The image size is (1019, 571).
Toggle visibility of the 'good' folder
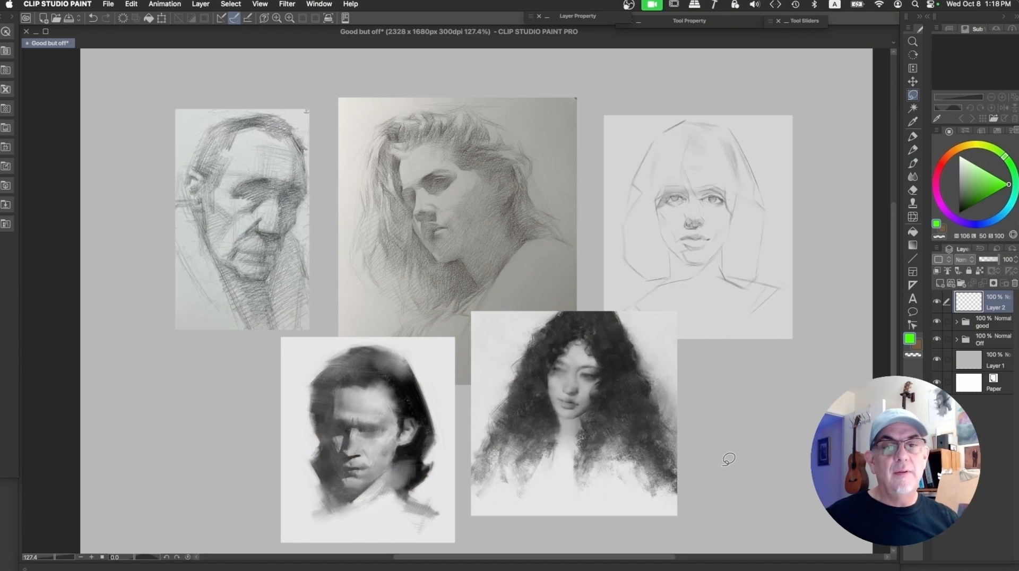tap(937, 322)
